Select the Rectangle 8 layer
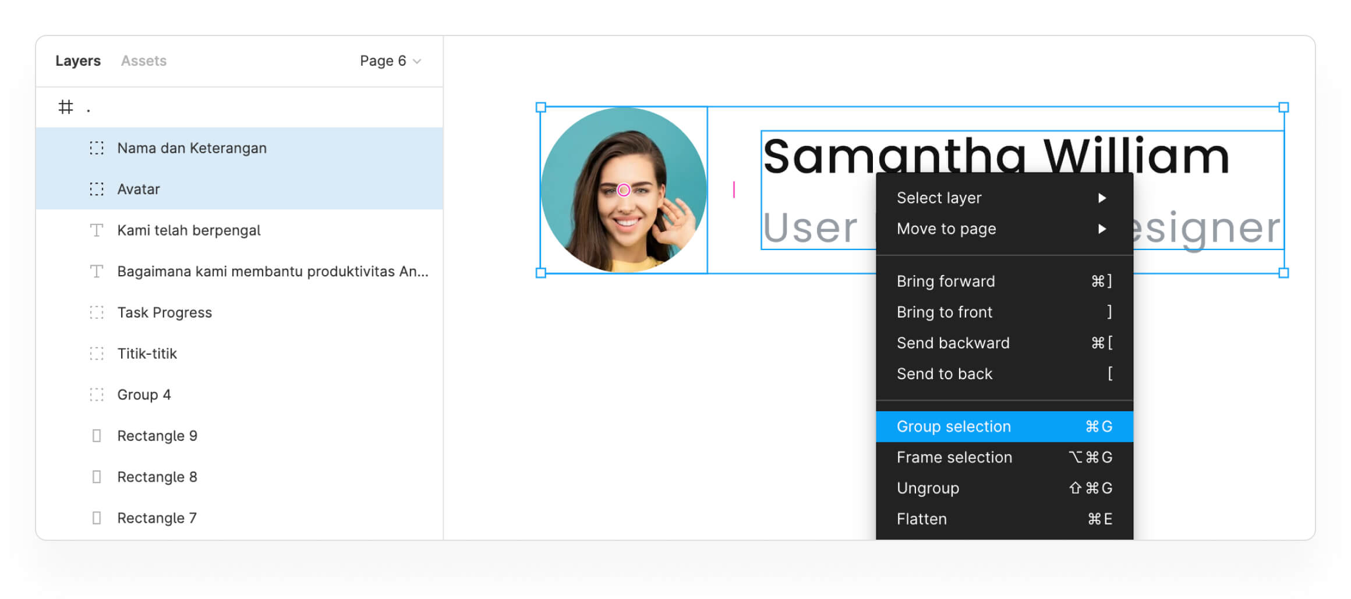Viewport: 1351px width, 599px height. point(157,477)
